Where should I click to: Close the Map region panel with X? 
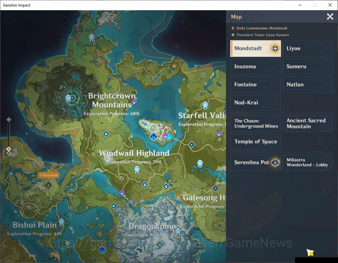330,16
